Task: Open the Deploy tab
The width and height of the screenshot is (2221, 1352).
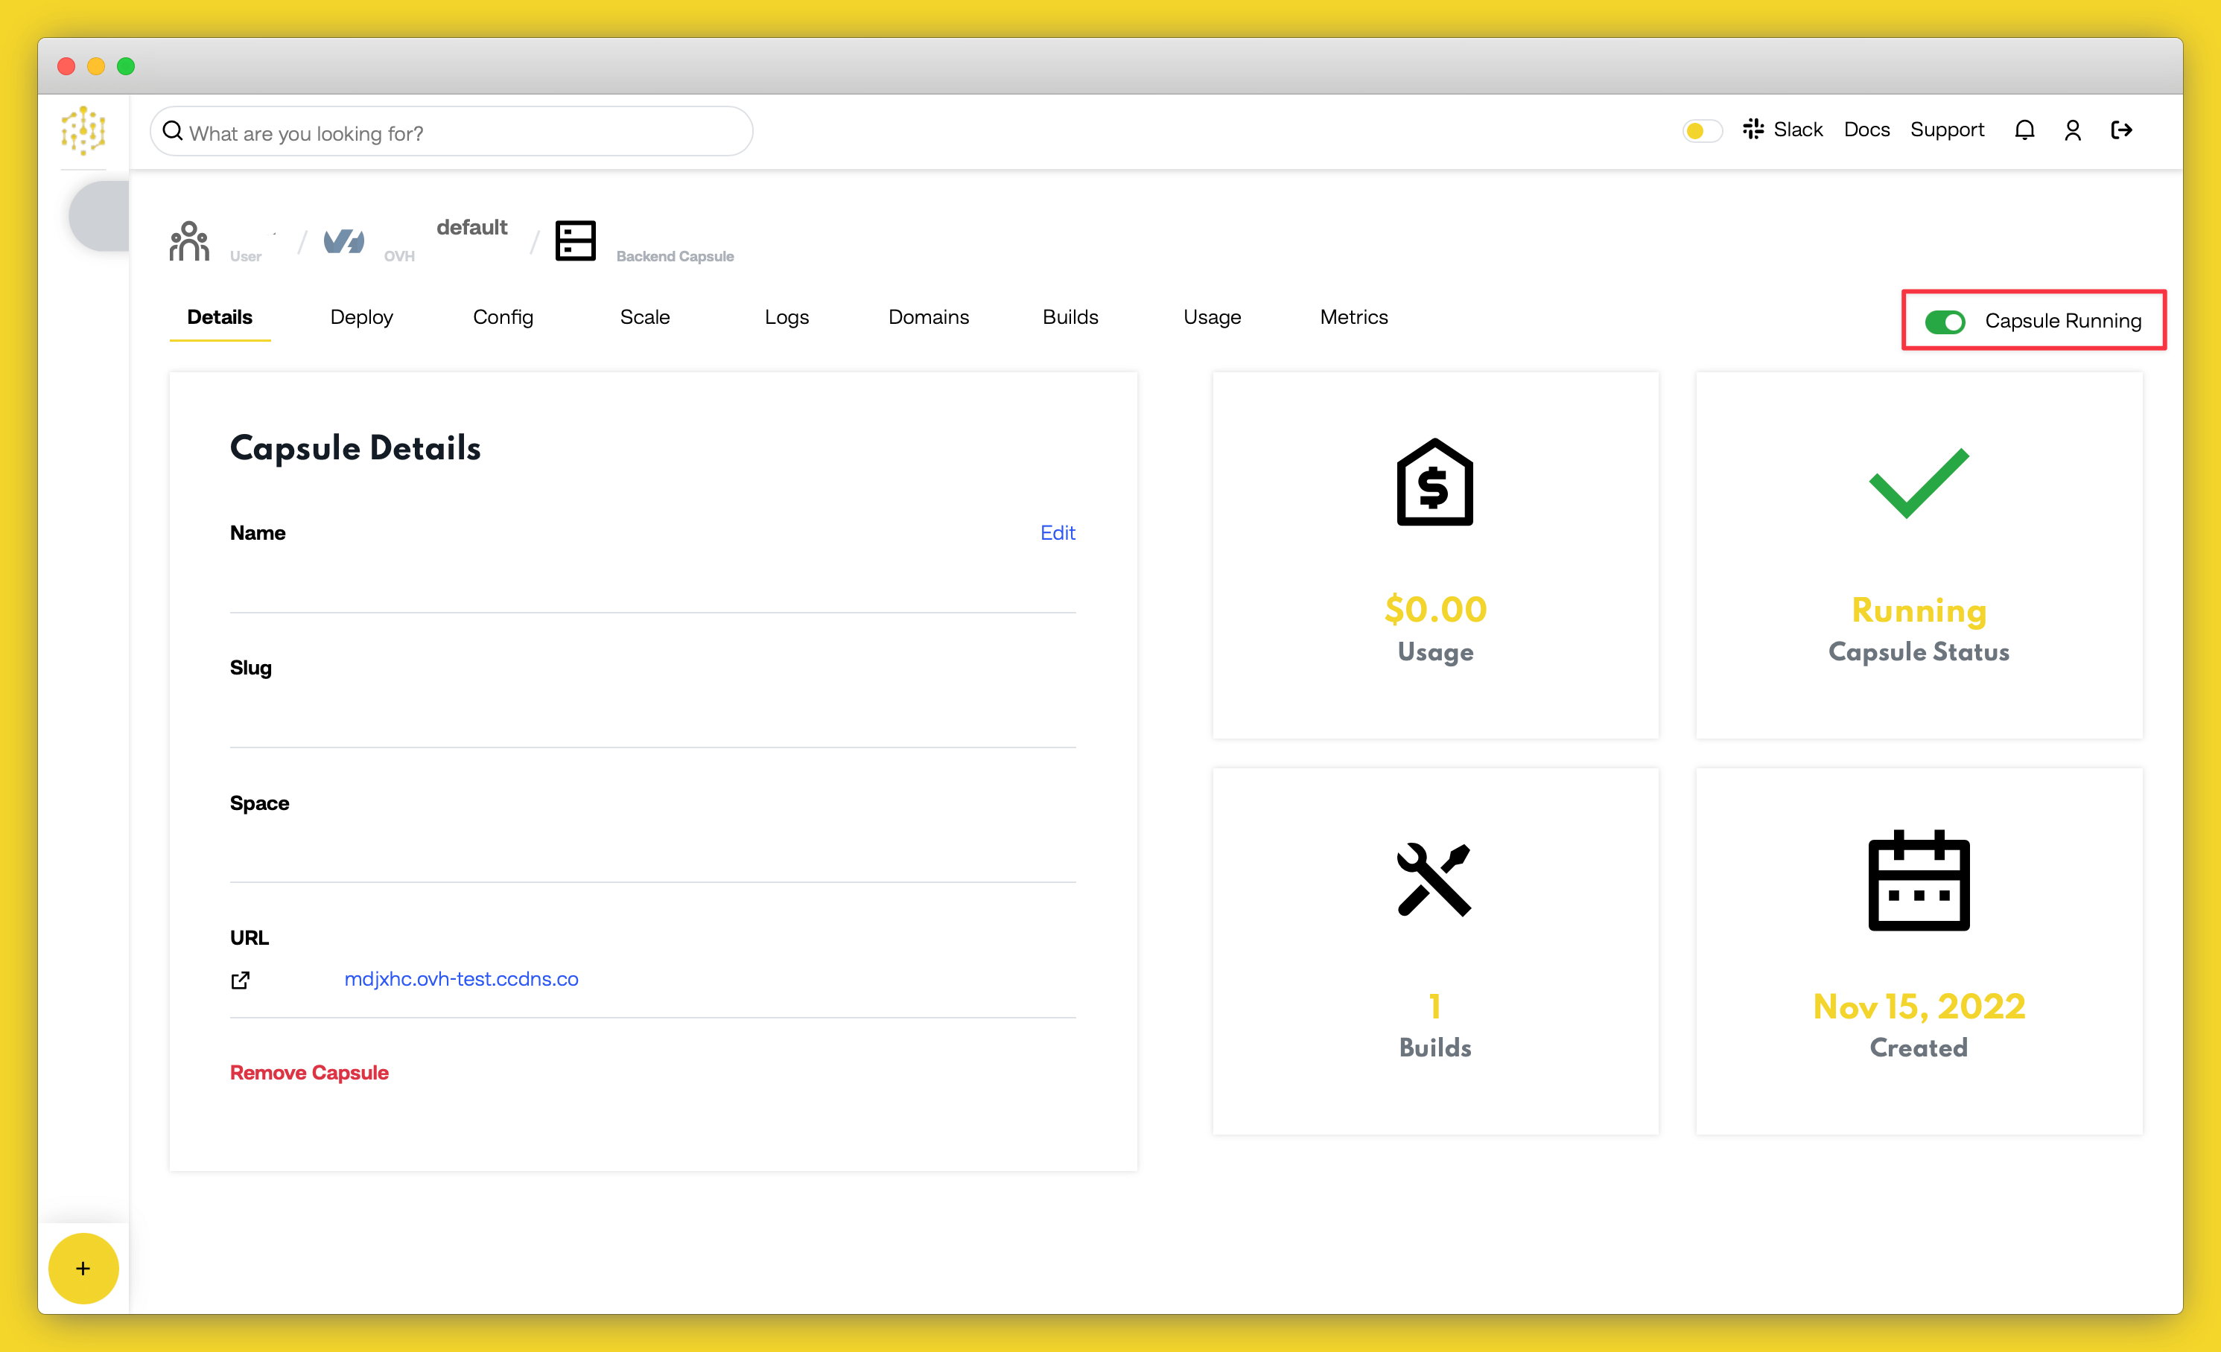Action: tap(361, 317)
